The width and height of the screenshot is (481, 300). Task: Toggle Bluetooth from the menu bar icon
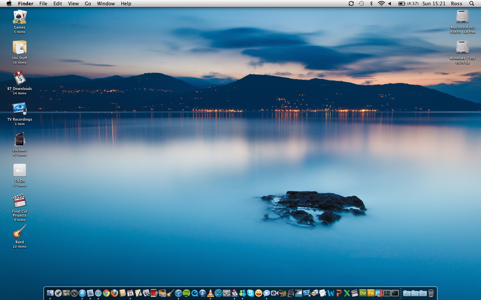coord(371,4)
